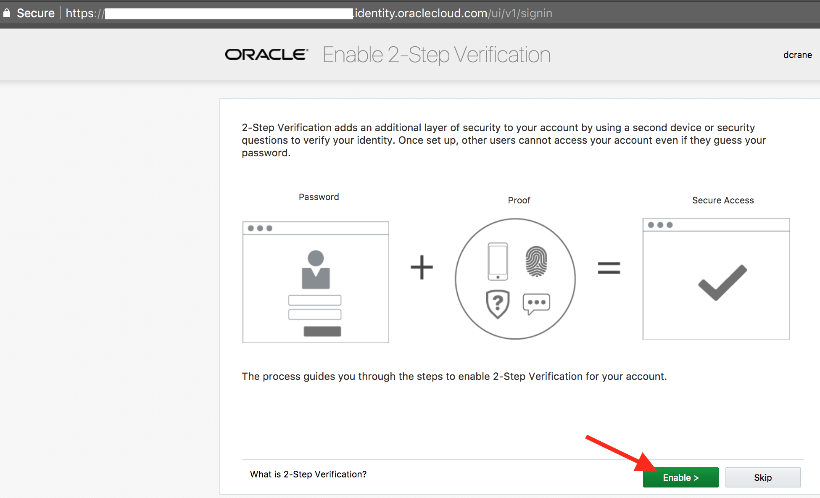
Task: Click the Oracle logo
Action: [x=267, y=55]
